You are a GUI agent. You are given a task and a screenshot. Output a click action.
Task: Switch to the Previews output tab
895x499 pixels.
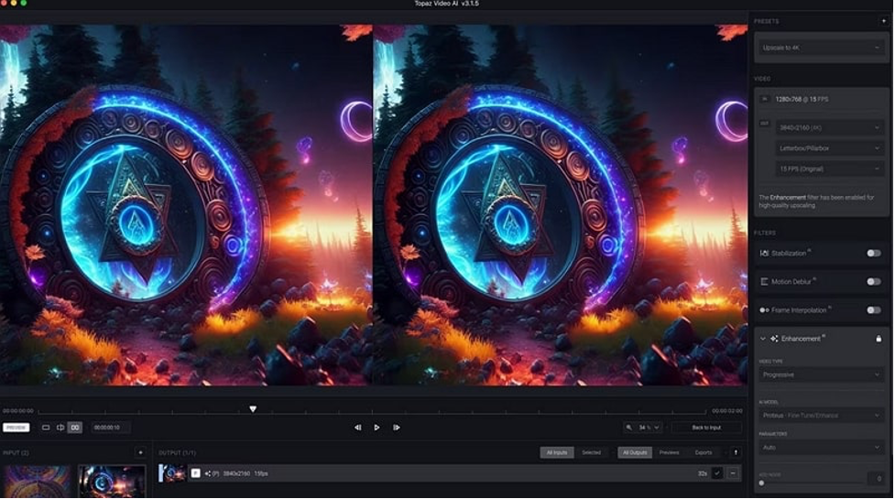tap(669, 452)
